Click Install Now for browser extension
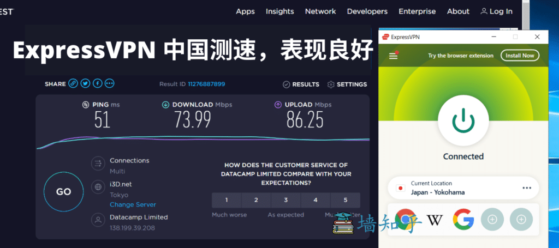559x248 pixels. coord(520,56)
